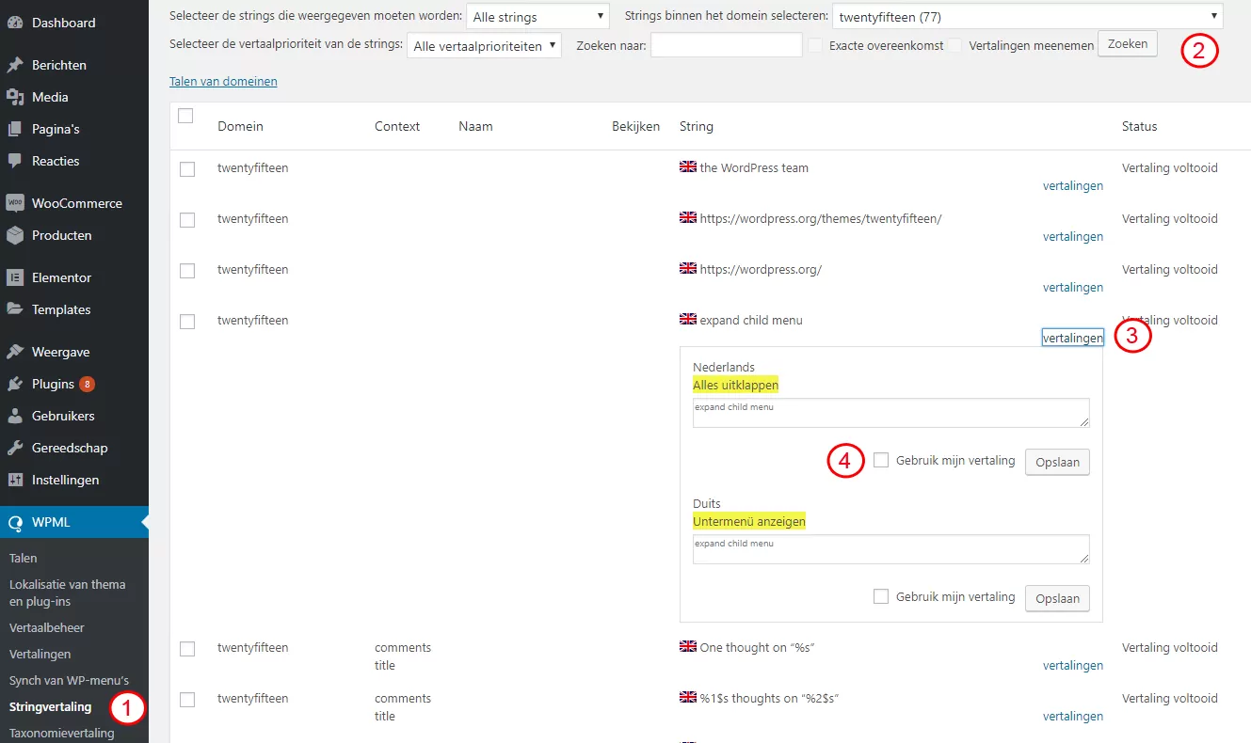Enable 'Gebruik mijn vertaling' for Duits
The width and height of the screenshot is (1251, 743).
point(881,596)
